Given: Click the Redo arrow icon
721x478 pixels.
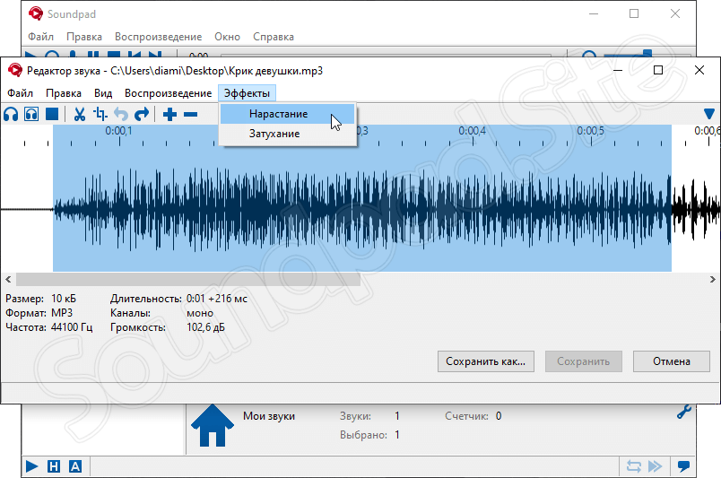Looking at the screenshot, I should click(142, 114).
